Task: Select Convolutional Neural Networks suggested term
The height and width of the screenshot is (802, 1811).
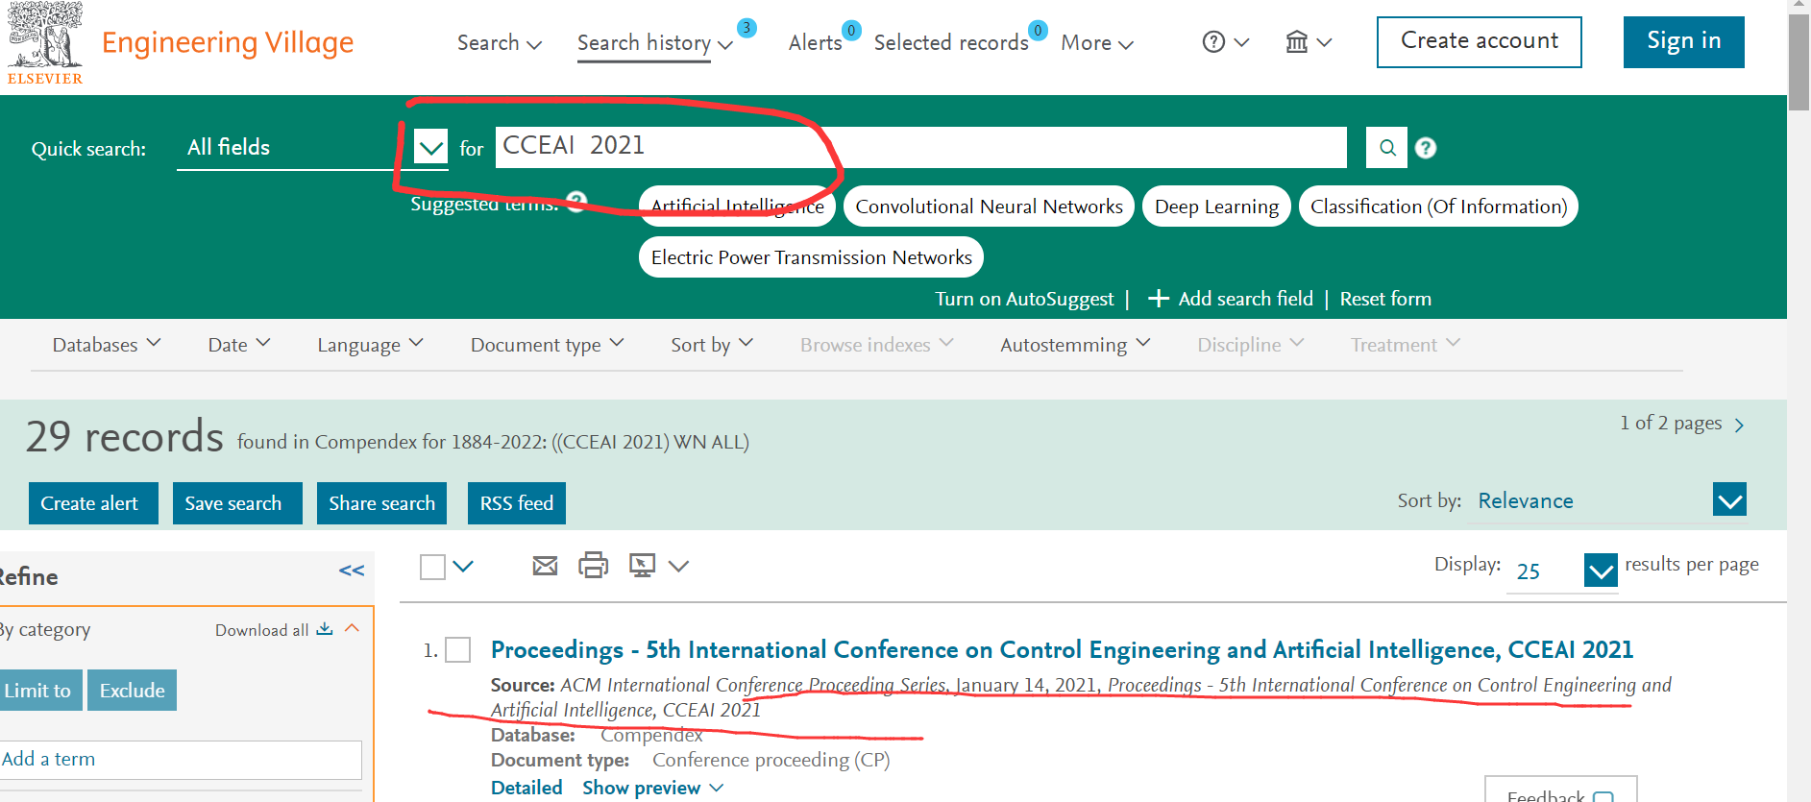Action: pos(989,207)
